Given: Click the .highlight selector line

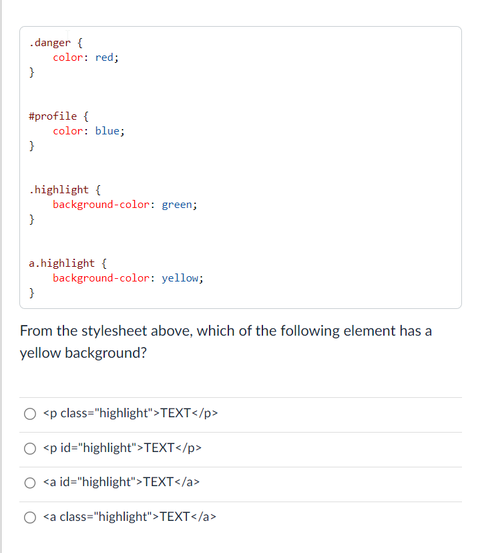Looking at the screenshot, I should click(x=65, y=190).
